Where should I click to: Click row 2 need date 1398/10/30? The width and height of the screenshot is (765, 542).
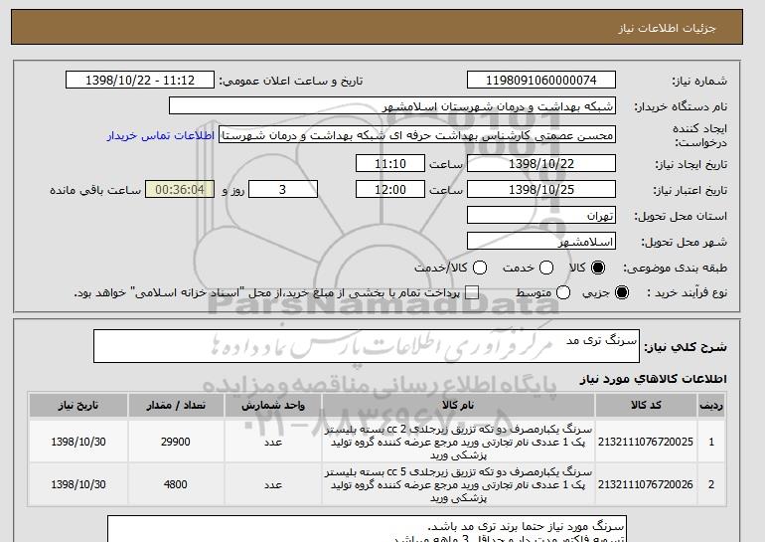[78, 485]
